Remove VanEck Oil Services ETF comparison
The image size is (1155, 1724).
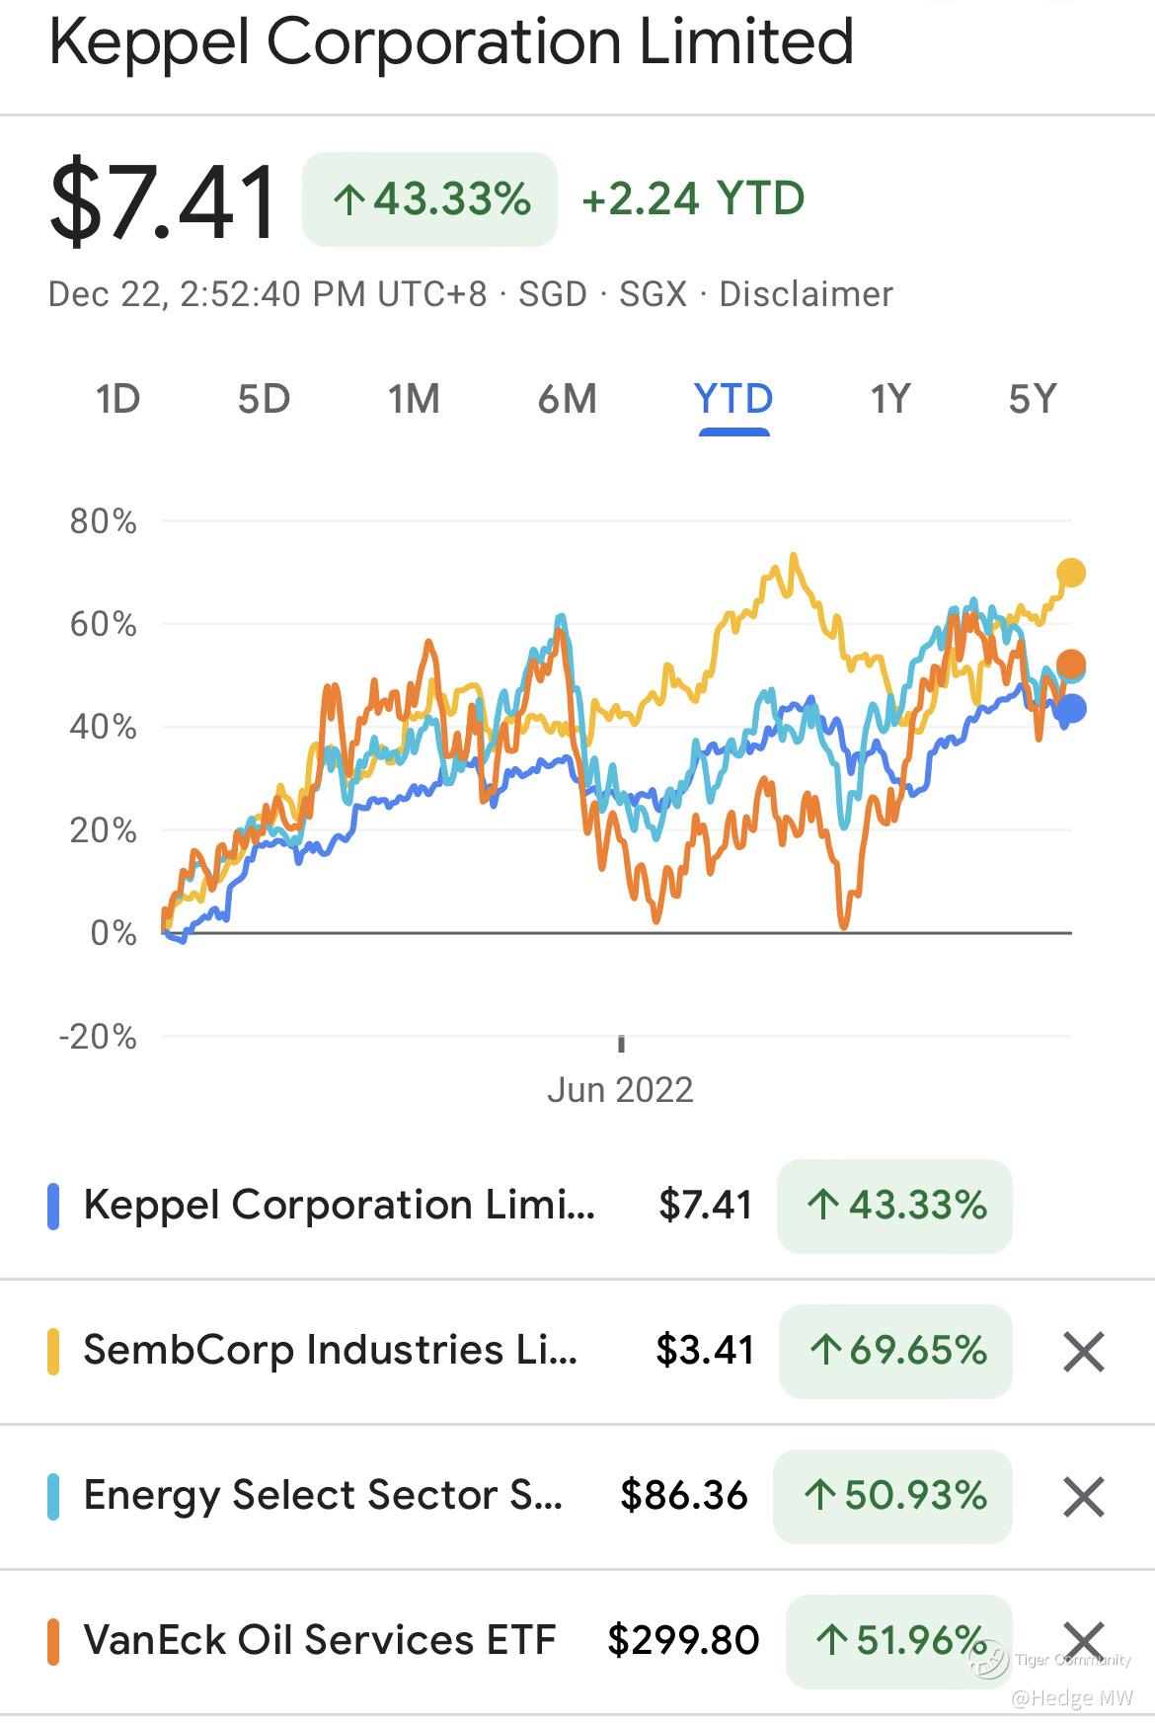1083,1641
